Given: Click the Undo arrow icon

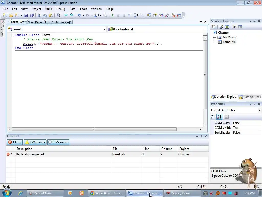Looking at the screenshot, I should pyautogui.click(x=79, y=16).
